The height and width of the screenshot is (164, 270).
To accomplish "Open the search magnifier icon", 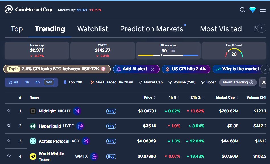I will (x=242, y=10).
